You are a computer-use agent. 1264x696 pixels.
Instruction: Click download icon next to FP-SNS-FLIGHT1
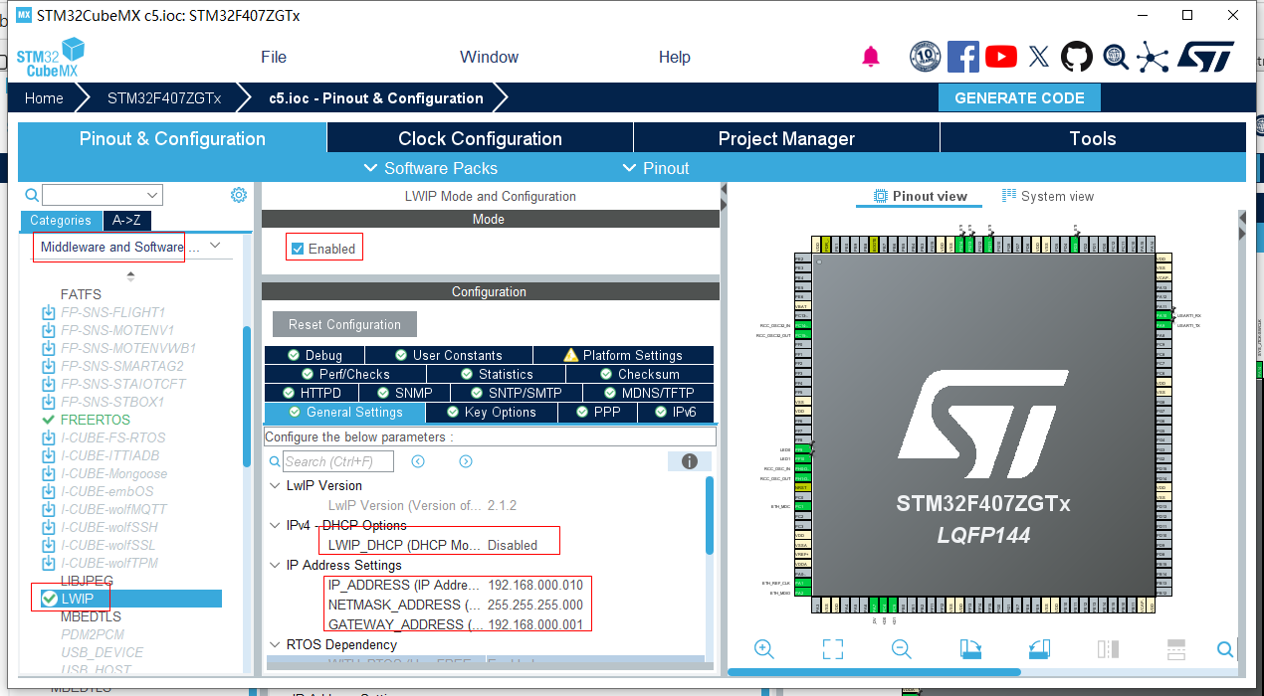click(49, 312)
